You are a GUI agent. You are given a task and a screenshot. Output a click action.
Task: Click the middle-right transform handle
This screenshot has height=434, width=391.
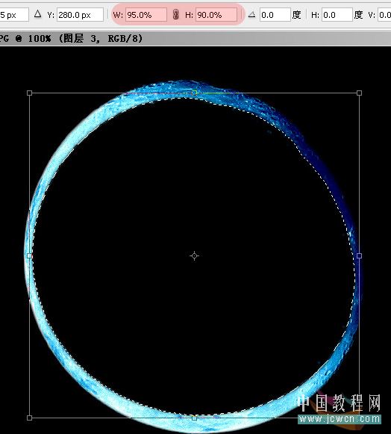(x=359, y=255)
